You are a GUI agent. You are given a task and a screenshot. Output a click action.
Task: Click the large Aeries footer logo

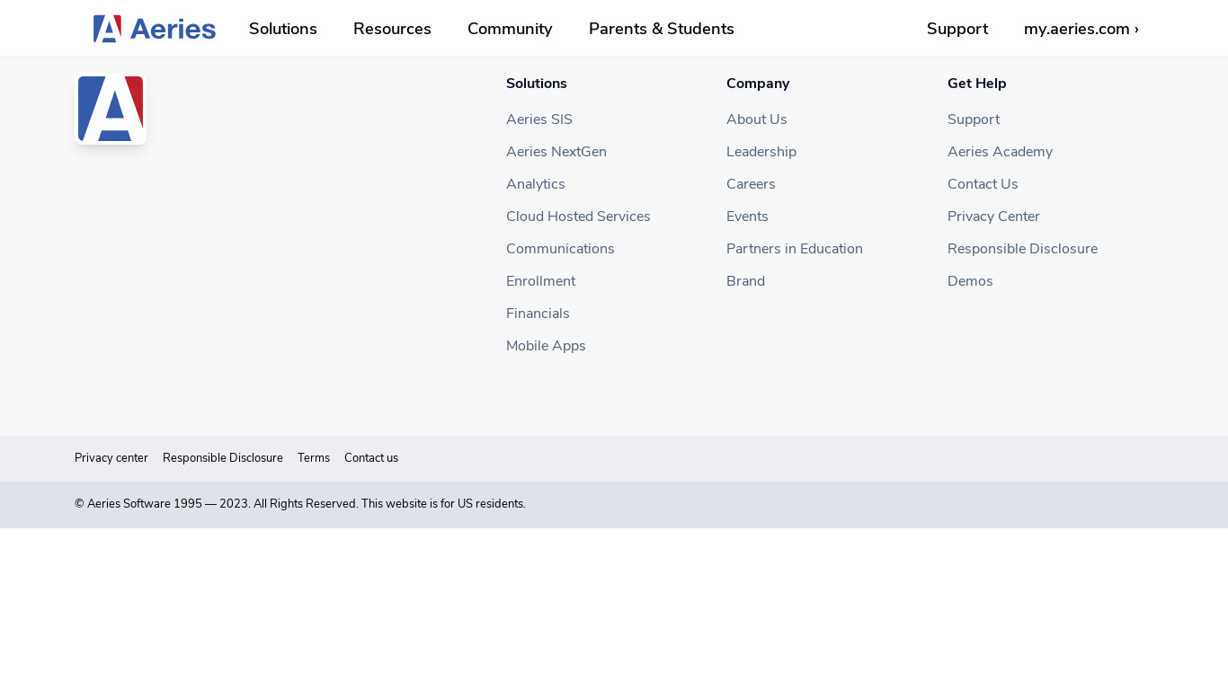[x=111, y=109]
